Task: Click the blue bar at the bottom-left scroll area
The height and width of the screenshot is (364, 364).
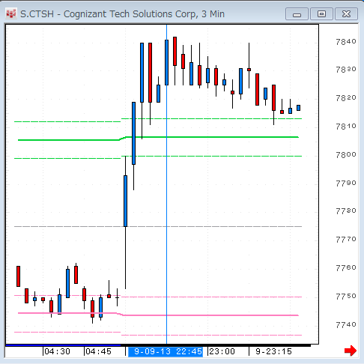Action: [x=63, y=345]
